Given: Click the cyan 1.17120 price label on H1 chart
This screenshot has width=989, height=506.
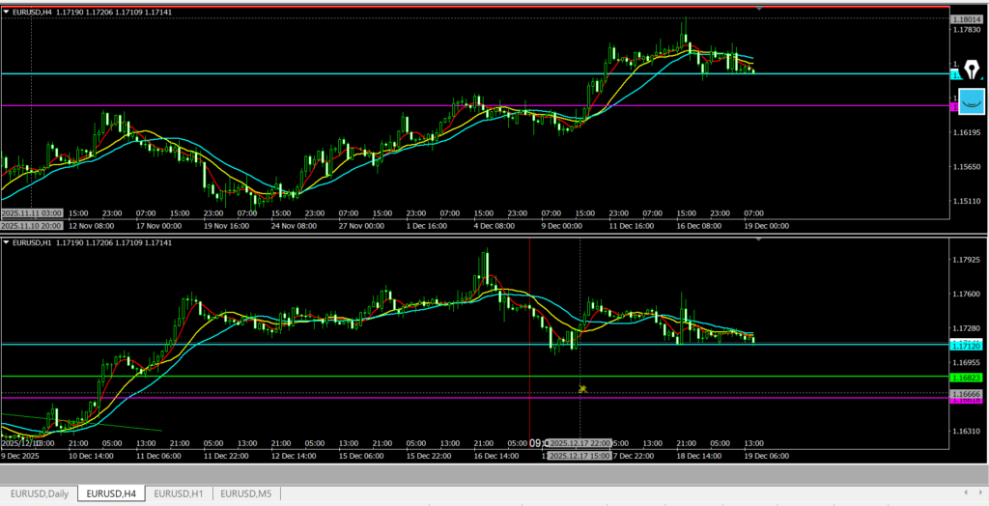Looking at the screenshot, I should tap(966, 345).
